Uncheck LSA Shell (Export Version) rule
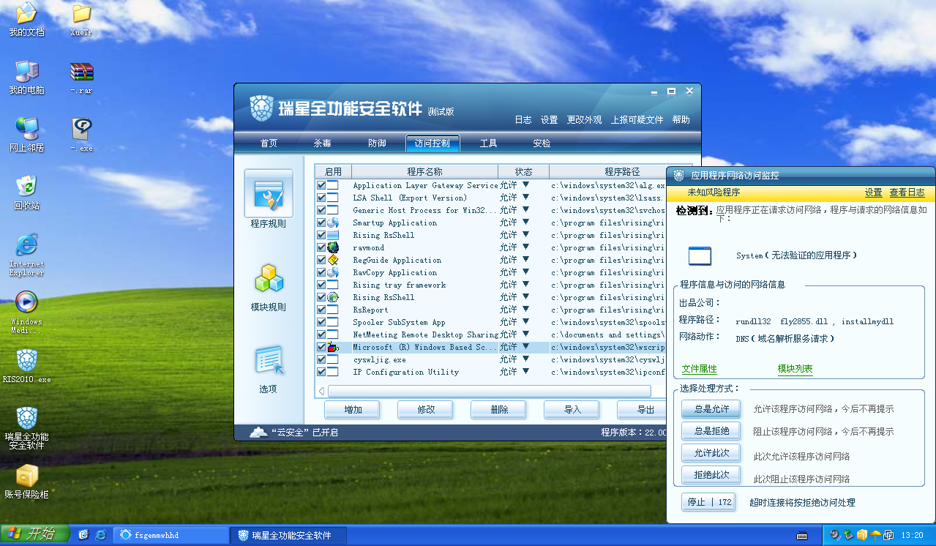 pyautogui.click(x=321, y=198)
